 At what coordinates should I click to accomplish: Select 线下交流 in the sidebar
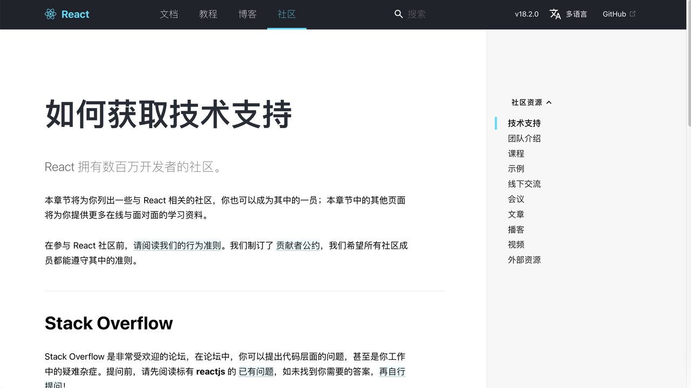click(x=524, y=184)
